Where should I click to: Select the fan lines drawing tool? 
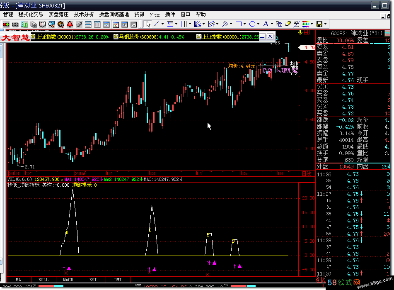198,24
